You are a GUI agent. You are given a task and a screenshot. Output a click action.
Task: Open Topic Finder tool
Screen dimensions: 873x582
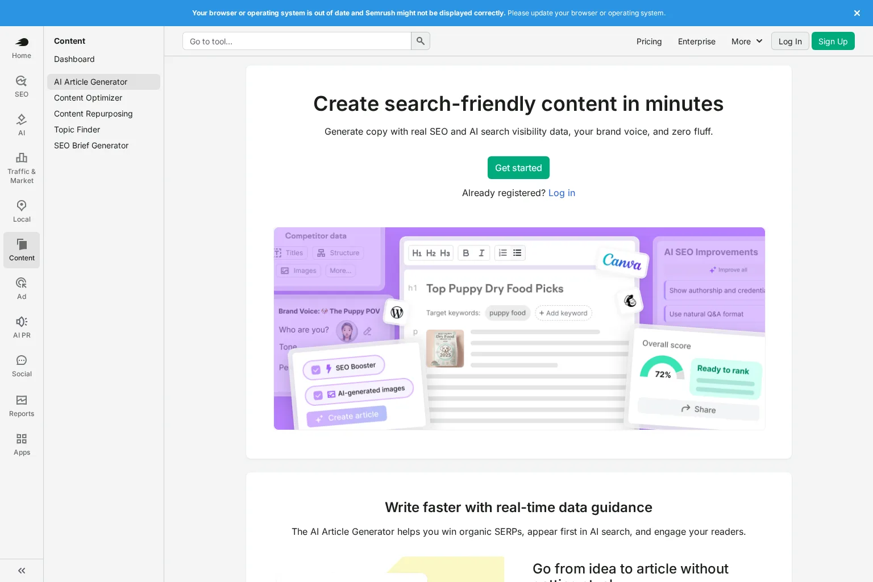103,130
